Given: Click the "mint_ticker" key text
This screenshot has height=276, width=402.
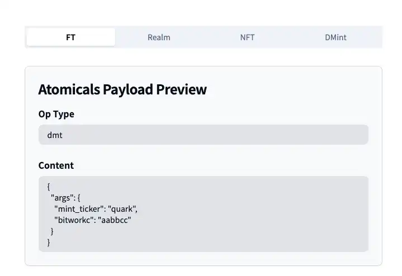Looking at the screenshot, I should pos(79,208).
